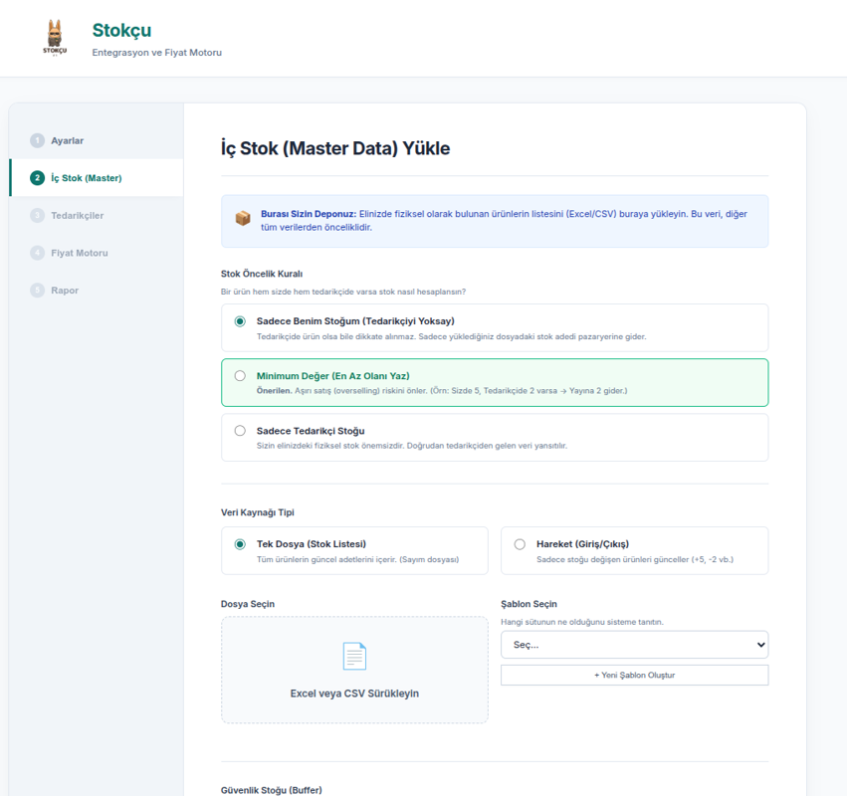This screenshot has width=847, height=796.
Task: Click + Yeni Şablon Oluştur button
Action: [634, 675]
